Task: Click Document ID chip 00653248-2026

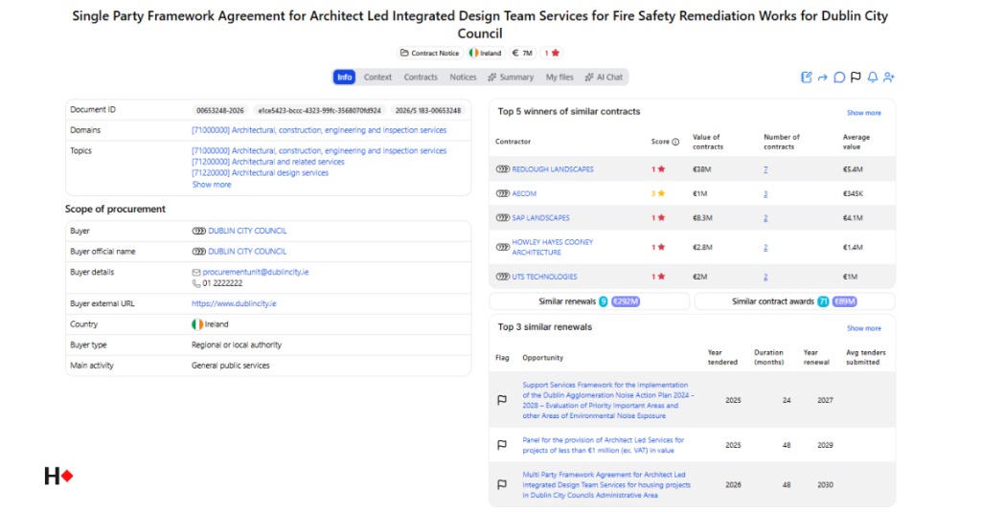Action: (x=220, y=111)
